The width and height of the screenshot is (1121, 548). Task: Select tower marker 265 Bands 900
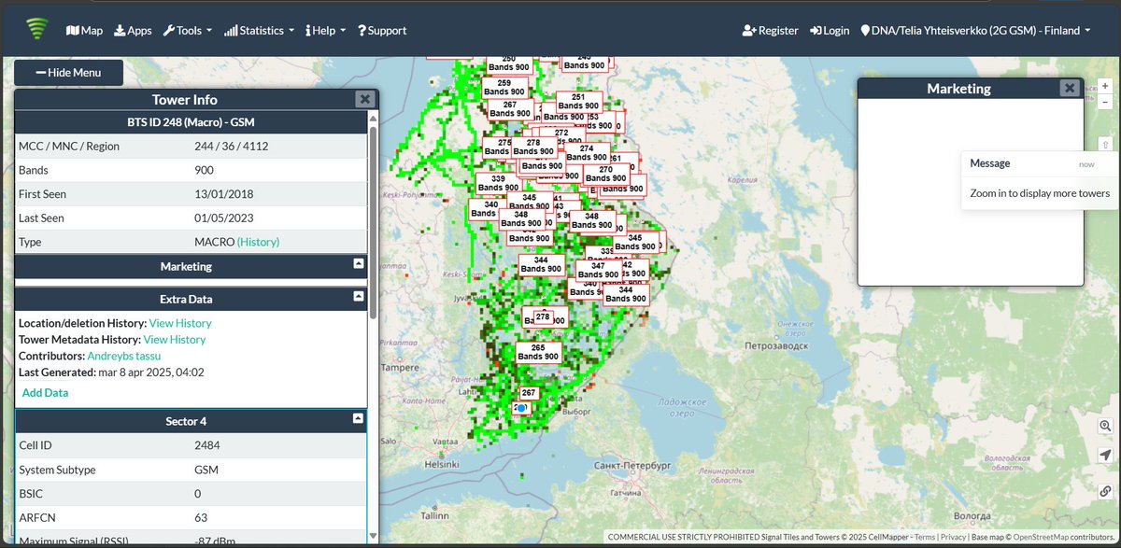click(x=538, y=352)
